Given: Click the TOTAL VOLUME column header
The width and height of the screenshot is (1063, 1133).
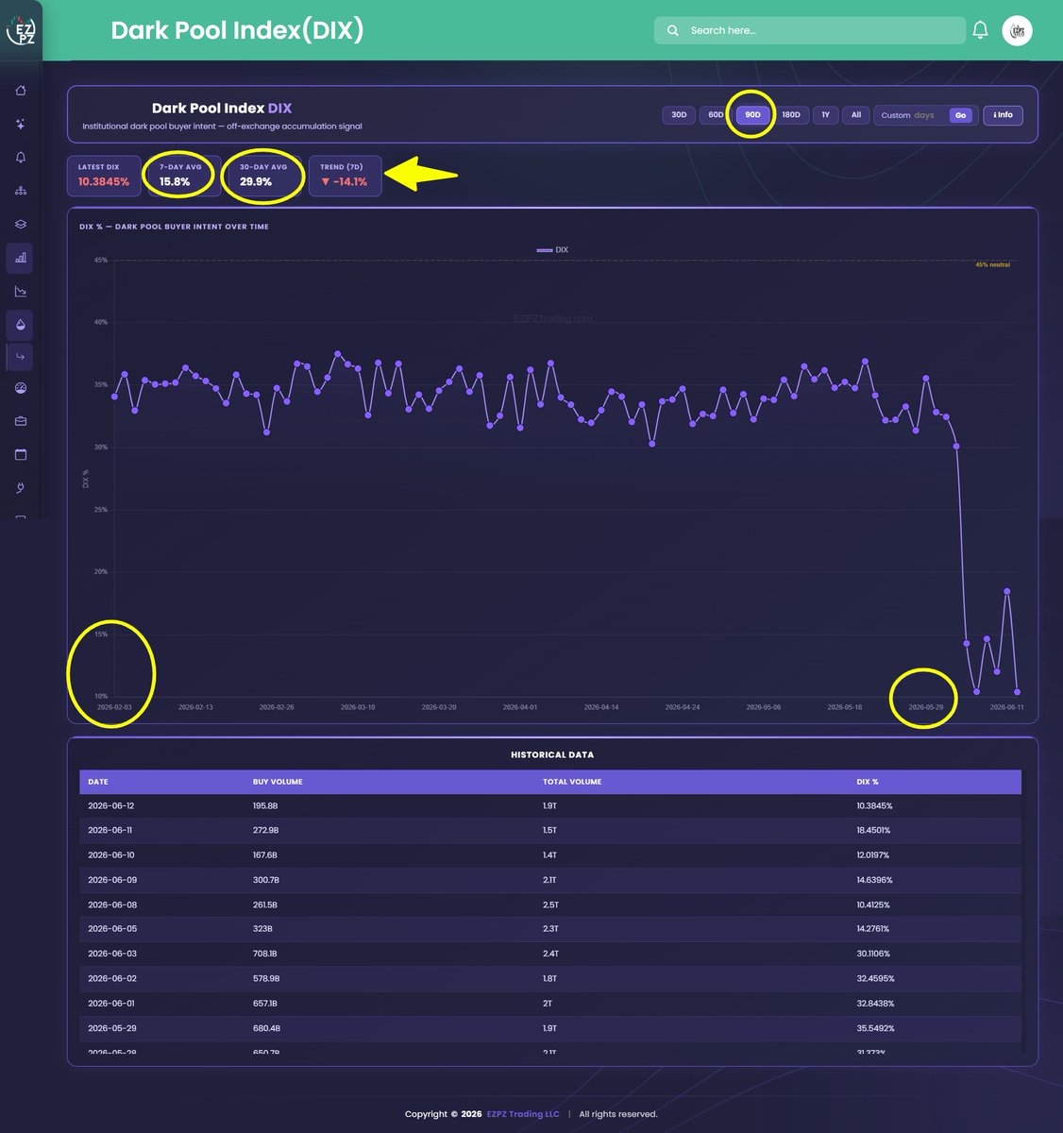Looking at the screenshot, I should 572,782.
